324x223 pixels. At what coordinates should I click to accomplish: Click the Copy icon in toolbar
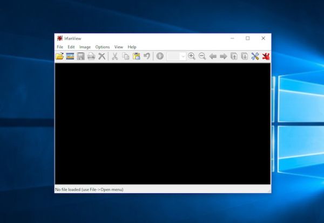(125, 56)
